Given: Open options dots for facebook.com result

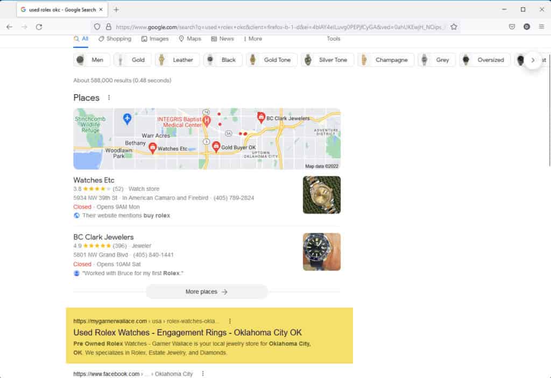Looking at the screenshot, I should click(x=203, y=374).
